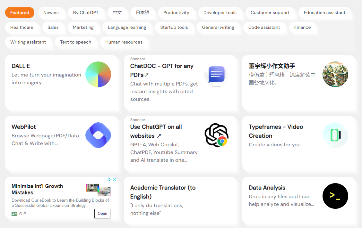Open Academic Translator (to English) title

163,192
